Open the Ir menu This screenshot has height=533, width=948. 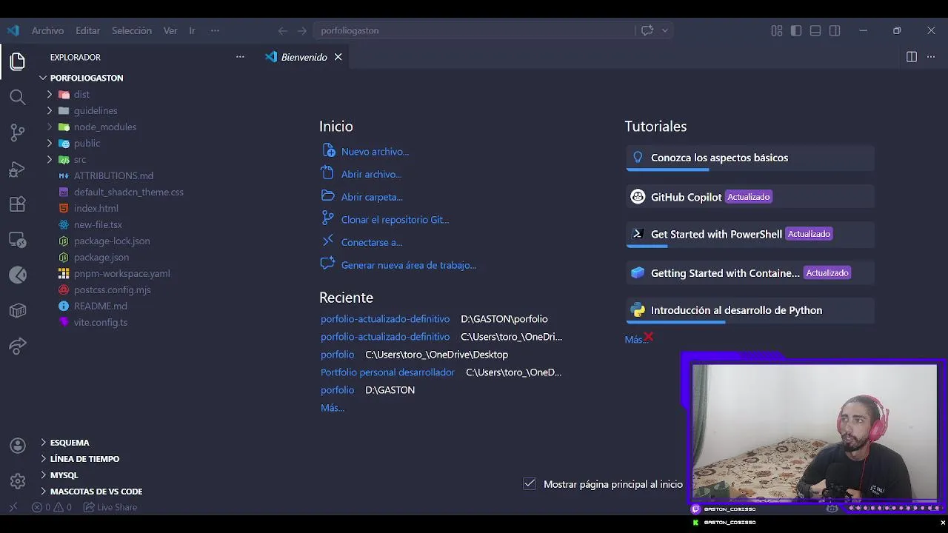(x=192, y=30)
